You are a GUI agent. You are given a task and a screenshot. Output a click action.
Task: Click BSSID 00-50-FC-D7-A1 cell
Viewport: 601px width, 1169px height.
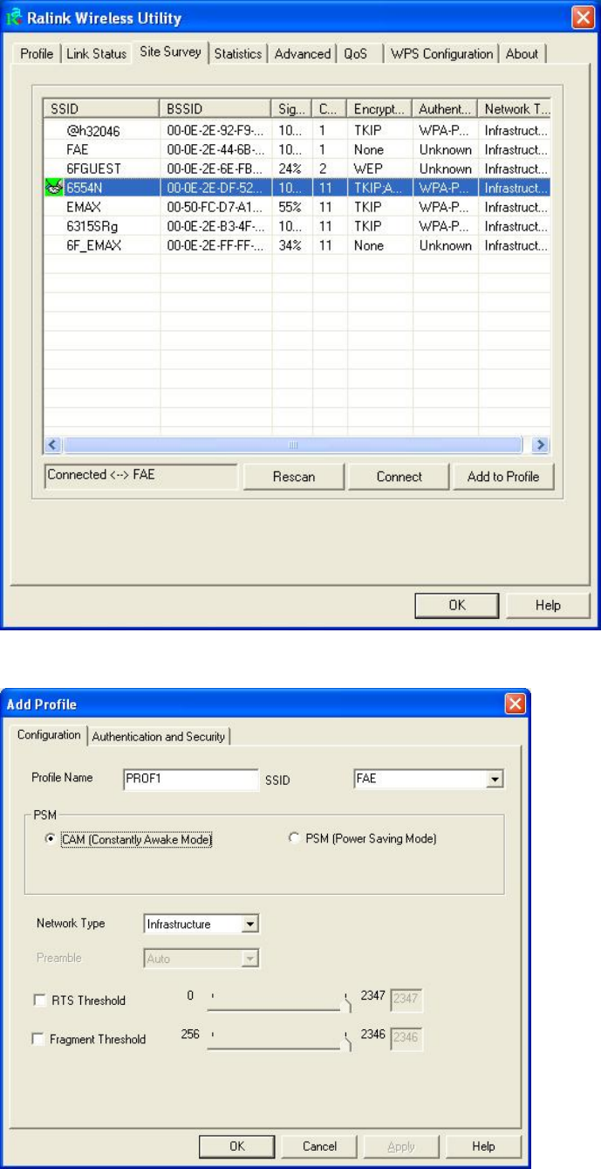pyautogui.click(x=216, y=207)
